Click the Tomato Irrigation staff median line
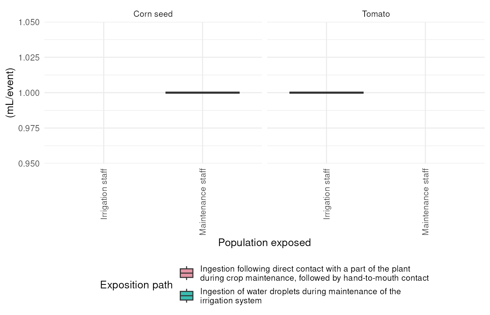Viewport: 490px width, 315px height. pos(327,93)
